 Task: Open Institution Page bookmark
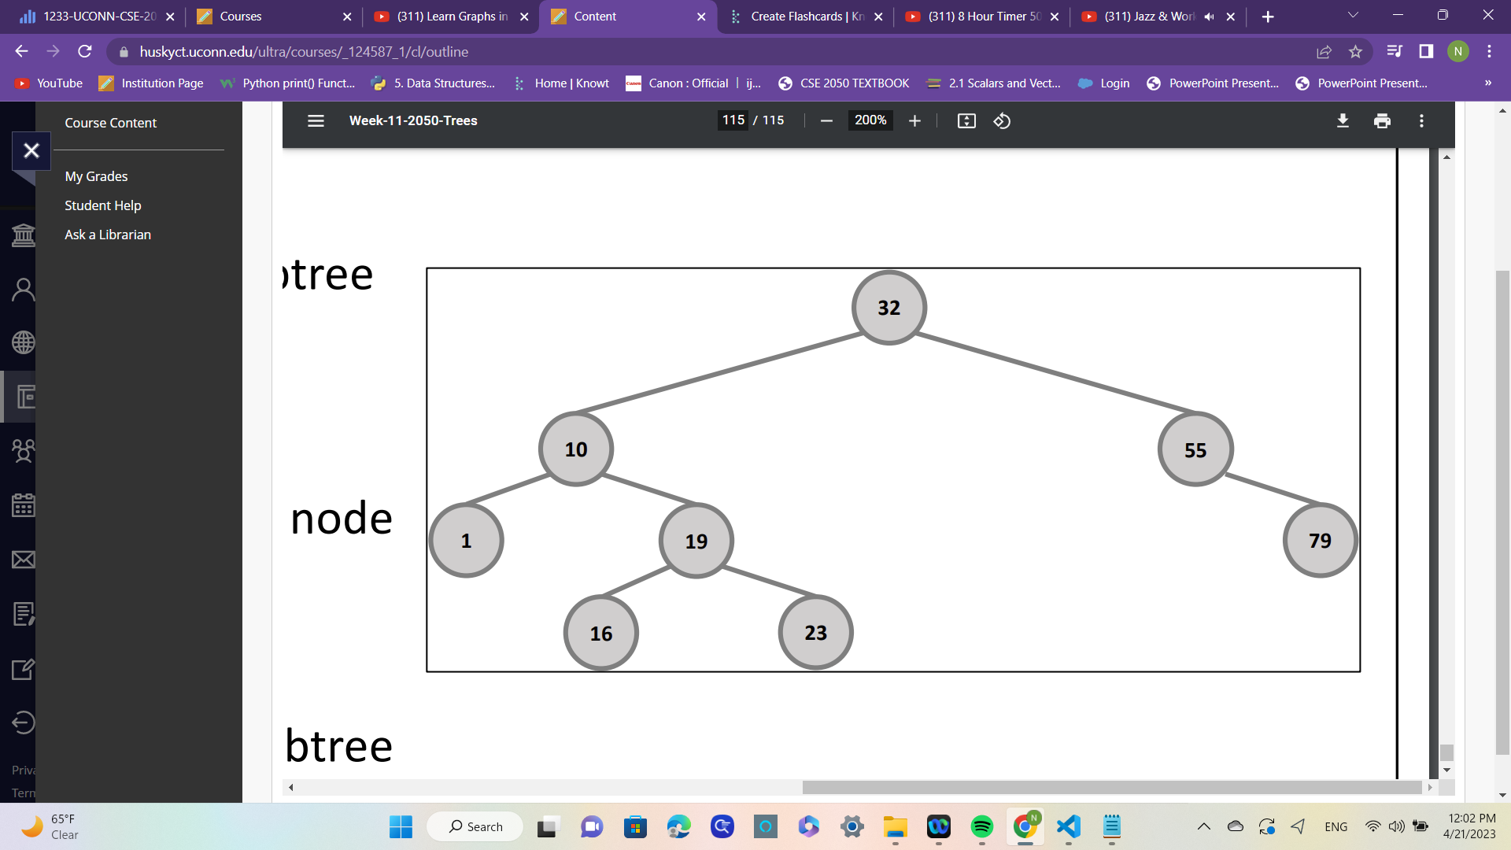pos(150,83)
